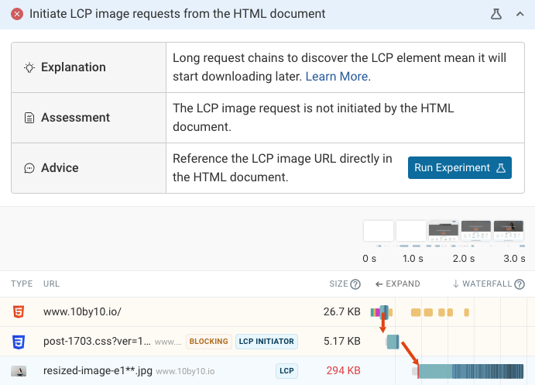The height and width of the screenshot is (392, 535).
Task: Open help icon next to SIZE column
Action: [x=355, y=284]
